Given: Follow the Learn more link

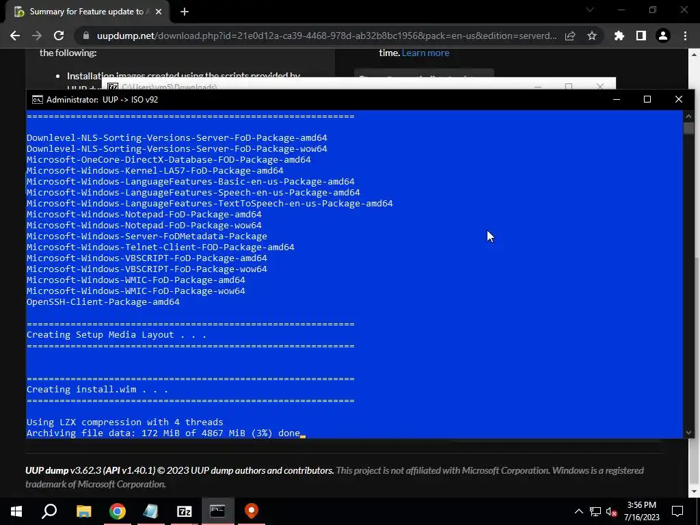Looking at the screenshot, I should coord(425,53).
